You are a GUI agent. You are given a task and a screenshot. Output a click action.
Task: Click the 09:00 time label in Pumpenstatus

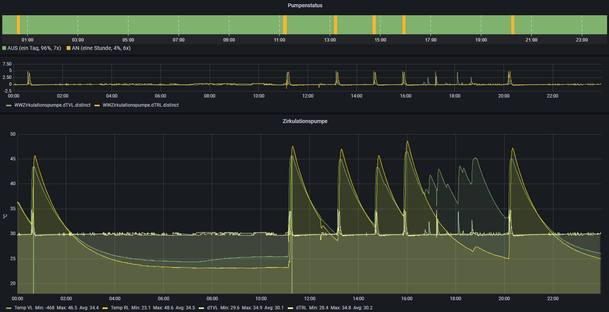pos(229,40)
